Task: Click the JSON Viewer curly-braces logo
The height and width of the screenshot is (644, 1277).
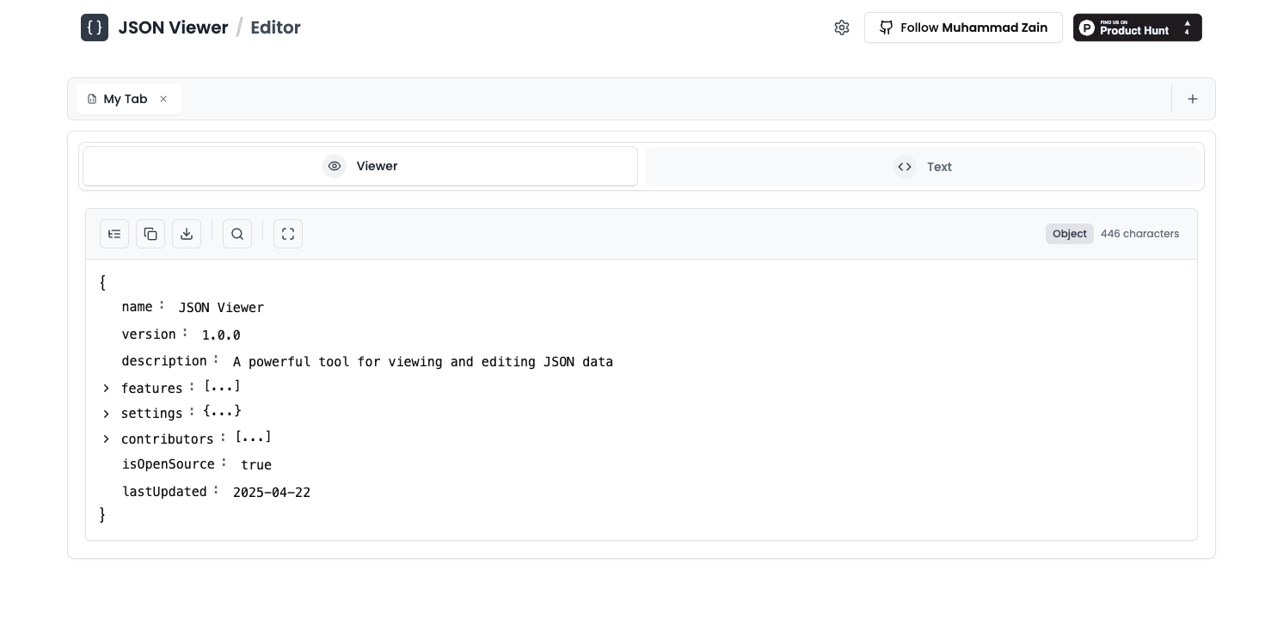Action: (95, 28)
